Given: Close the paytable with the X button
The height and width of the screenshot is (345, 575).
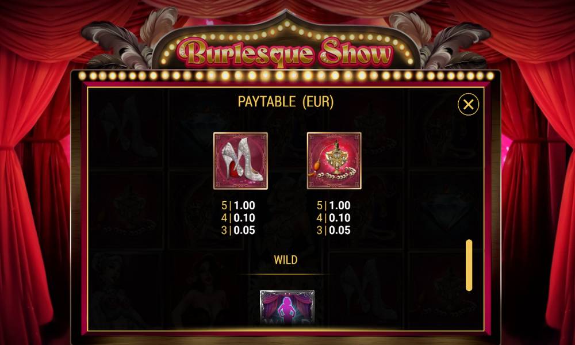Looking at the screenshot, I should pos(468,105).
